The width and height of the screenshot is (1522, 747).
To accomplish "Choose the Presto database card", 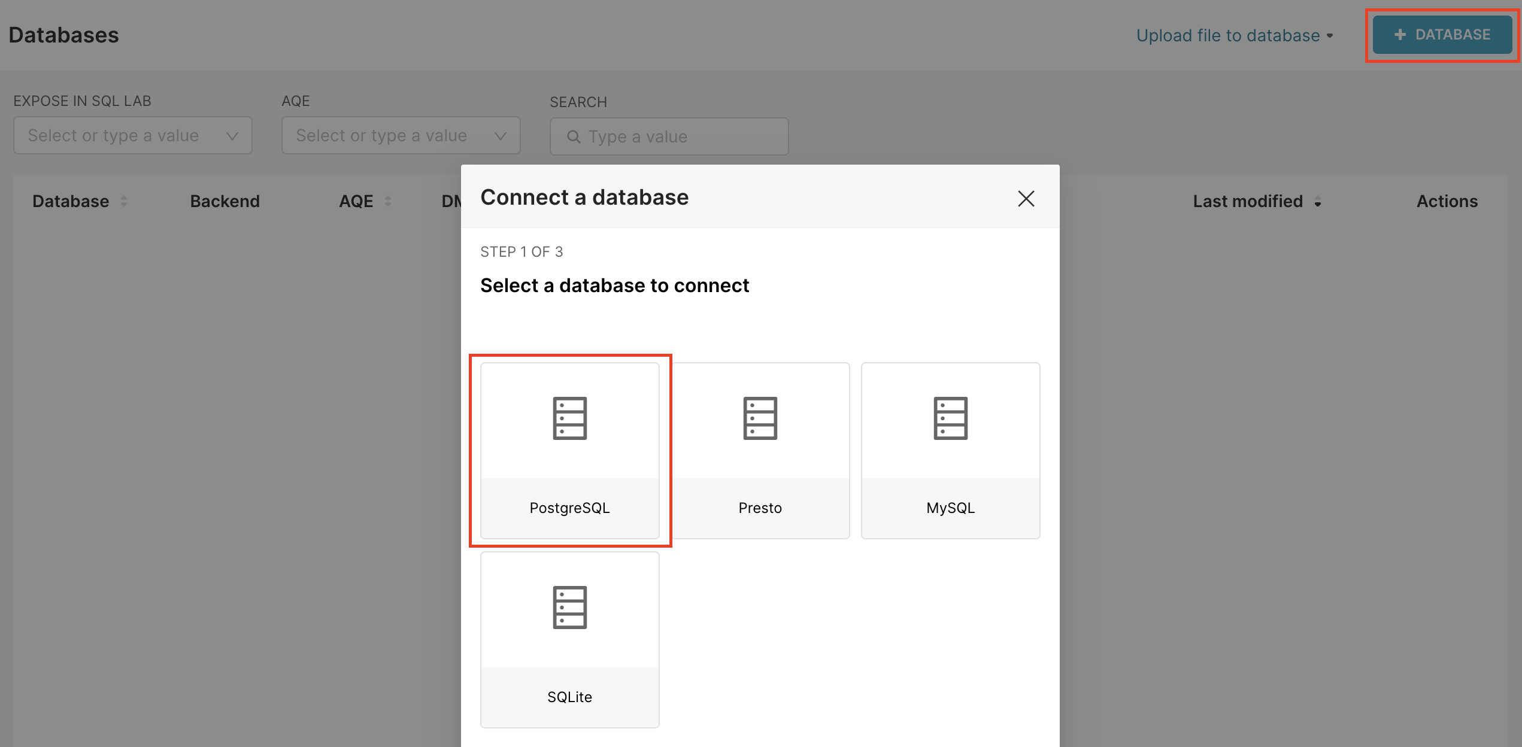I will coord(760,450).
